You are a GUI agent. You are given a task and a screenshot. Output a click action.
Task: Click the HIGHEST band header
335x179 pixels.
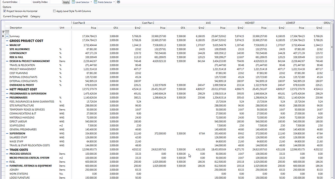click(x=265, y=23)
